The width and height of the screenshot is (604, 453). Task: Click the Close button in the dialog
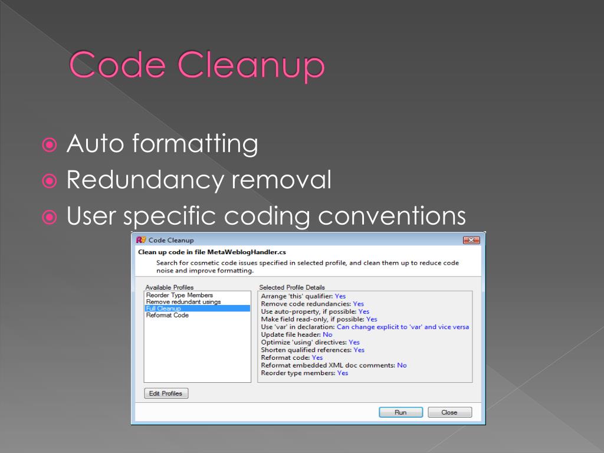coord(449,412)
